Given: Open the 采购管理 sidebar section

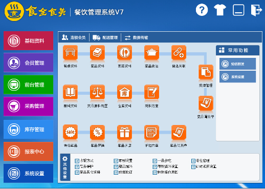Looking at the screenshot, I should point(29,107).
